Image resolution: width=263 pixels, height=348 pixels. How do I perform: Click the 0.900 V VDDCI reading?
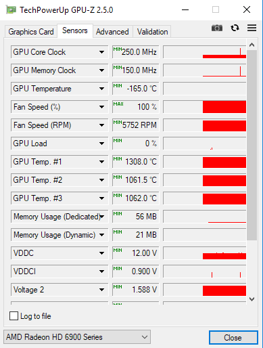click(x=136, y=271)
